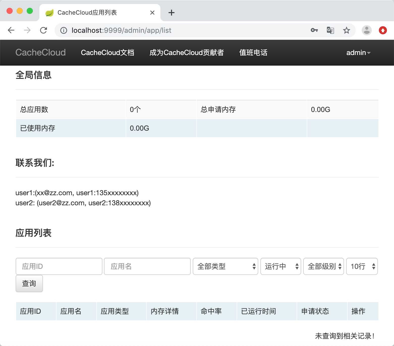The width and height of the screenshot is (394, 346).
Task: Click the 总申请内存 table cell
Action: [x=252, y=109]
